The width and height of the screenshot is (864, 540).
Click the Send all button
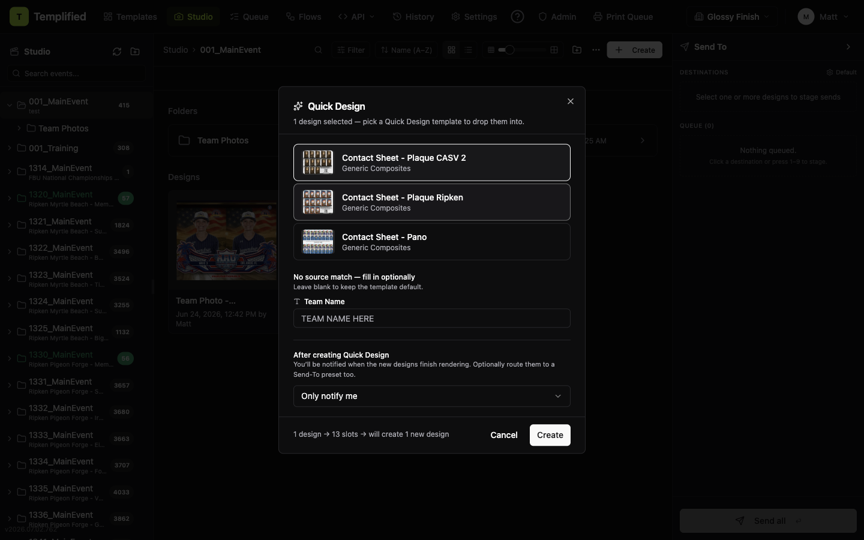(768, 521)
